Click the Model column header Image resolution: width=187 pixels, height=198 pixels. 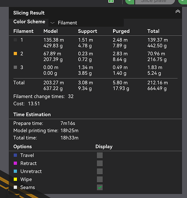click(x=51, y=31)
